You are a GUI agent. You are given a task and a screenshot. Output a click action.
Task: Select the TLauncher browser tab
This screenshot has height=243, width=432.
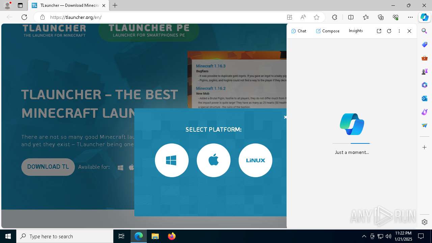pyautogui.click(x=68, y=5)
